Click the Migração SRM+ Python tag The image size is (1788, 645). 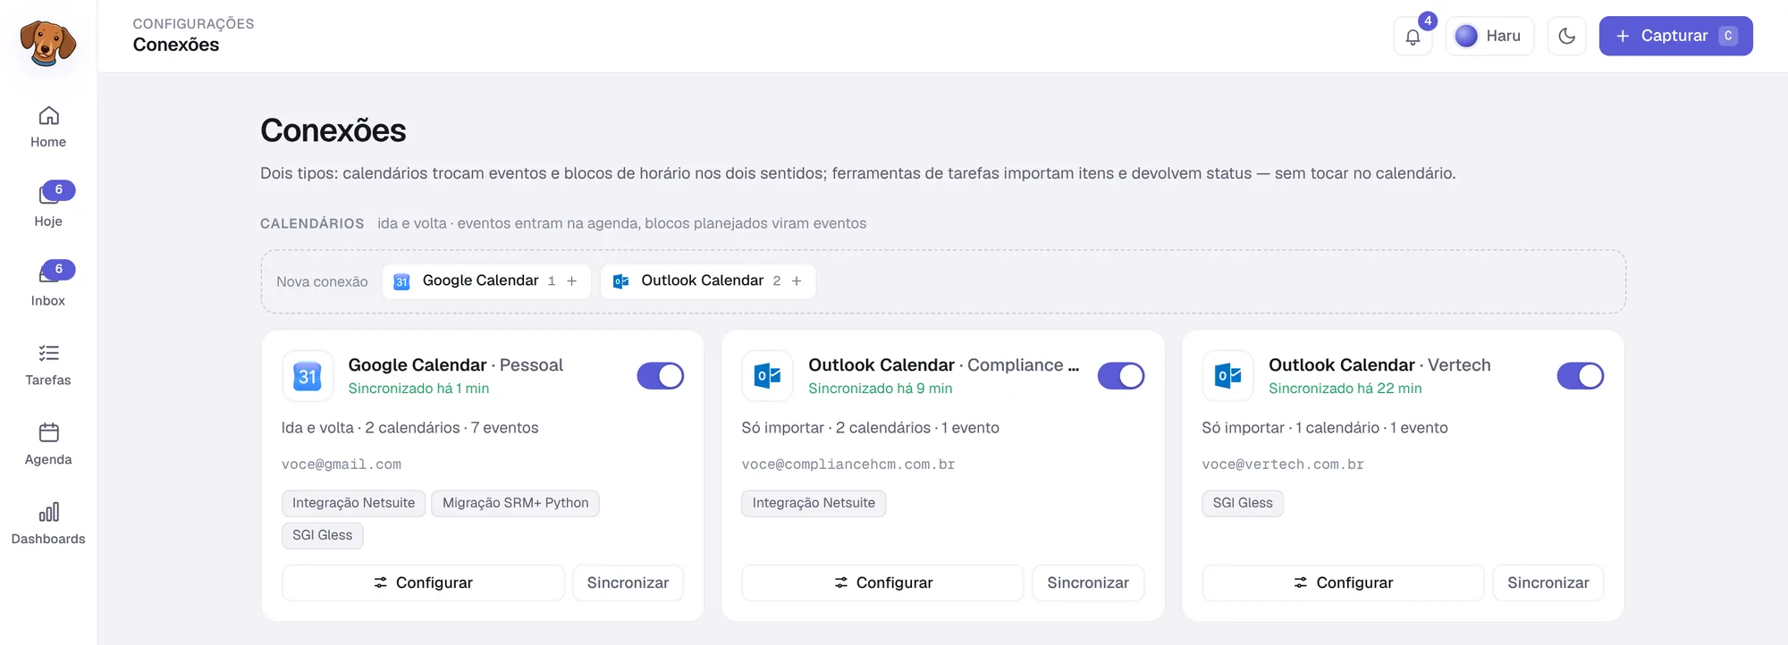pos(516,503)
